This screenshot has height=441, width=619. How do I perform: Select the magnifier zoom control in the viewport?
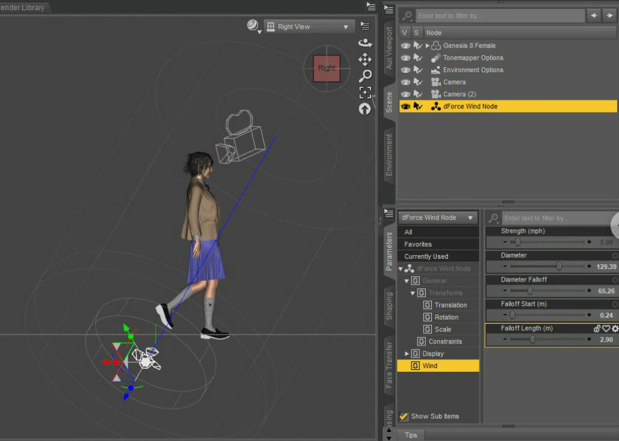365,75
